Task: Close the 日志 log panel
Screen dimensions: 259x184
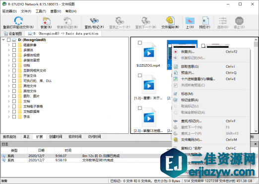Action: coord(255,144)
